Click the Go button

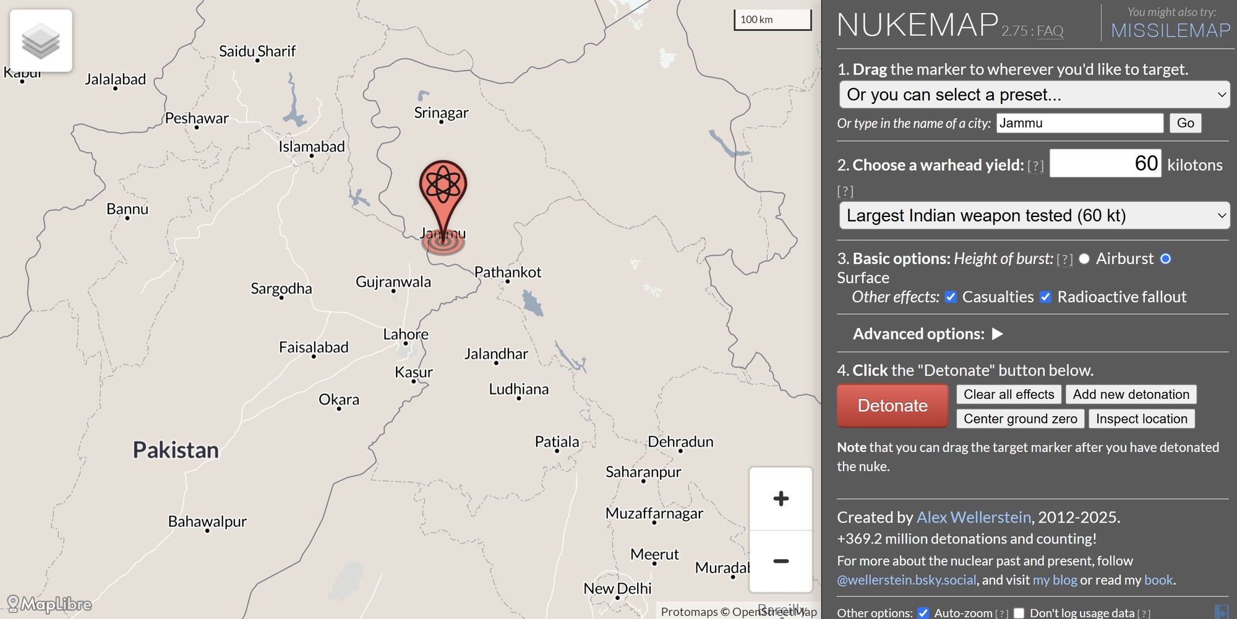(1185, 123)
